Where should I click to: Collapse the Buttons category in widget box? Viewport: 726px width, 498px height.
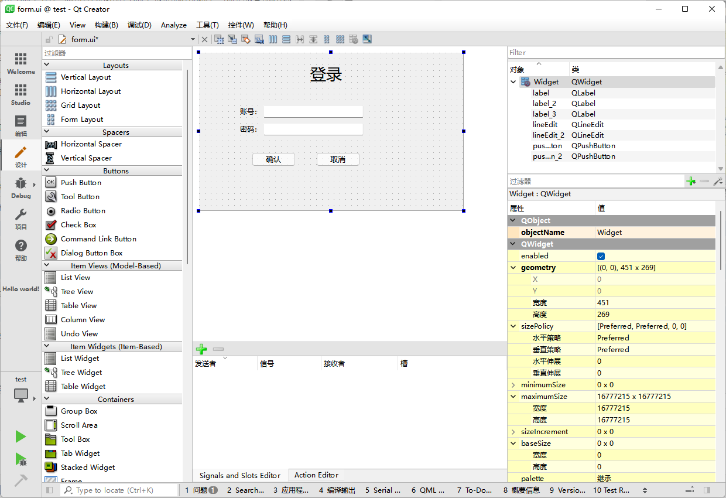tap(47, 170)
